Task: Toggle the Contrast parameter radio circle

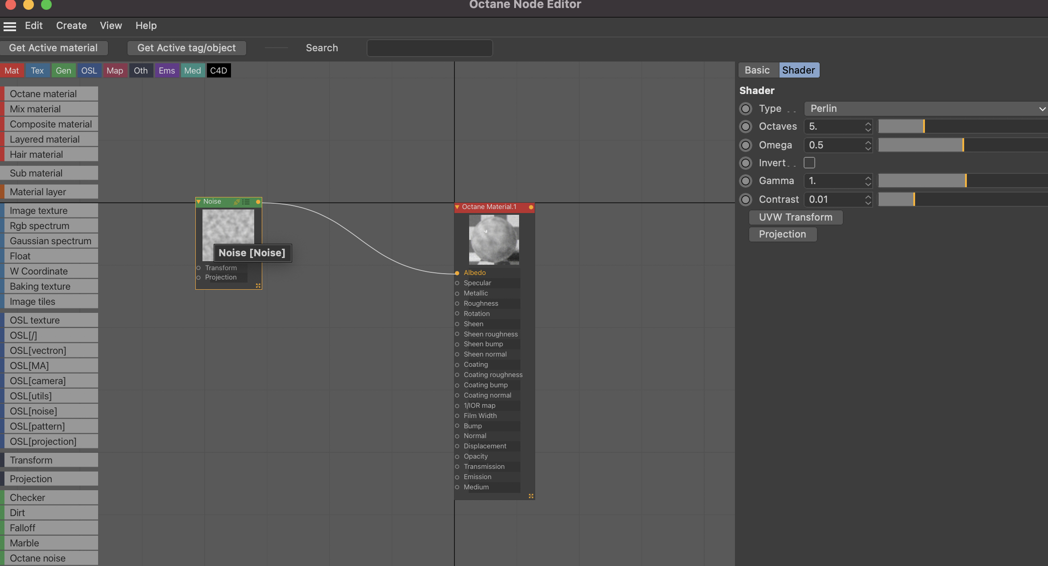Action: coord(746,200)
